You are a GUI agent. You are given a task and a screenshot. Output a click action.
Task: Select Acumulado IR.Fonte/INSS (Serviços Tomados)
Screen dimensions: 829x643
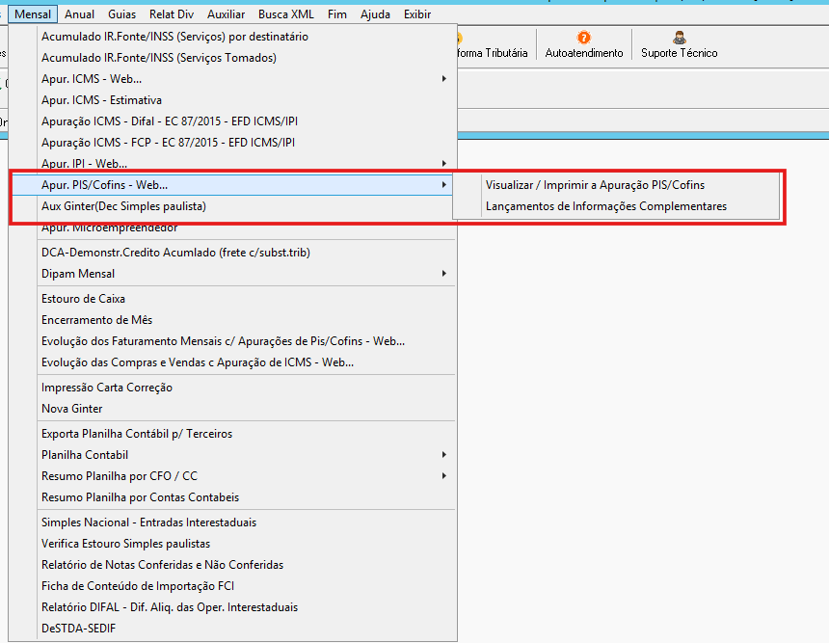click(232, 58)
